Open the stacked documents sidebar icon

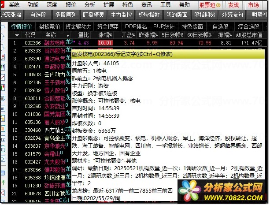coord(3,98)
